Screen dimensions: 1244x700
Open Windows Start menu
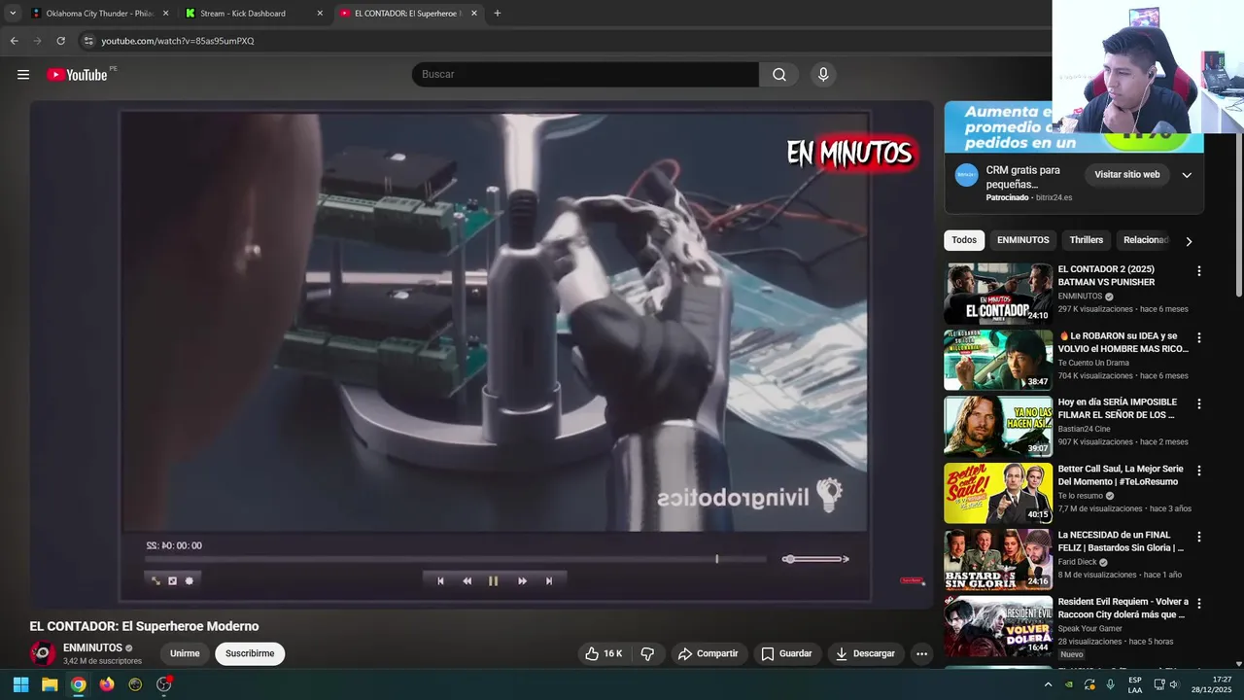[x=20, y=684]
